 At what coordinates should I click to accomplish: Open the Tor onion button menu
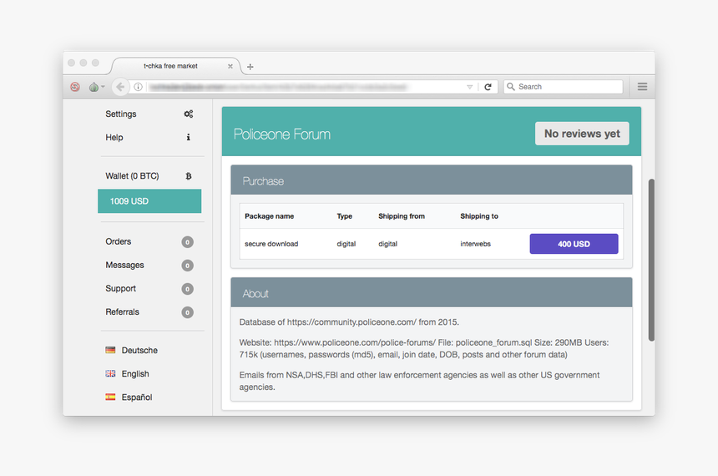tap(96, 87)
